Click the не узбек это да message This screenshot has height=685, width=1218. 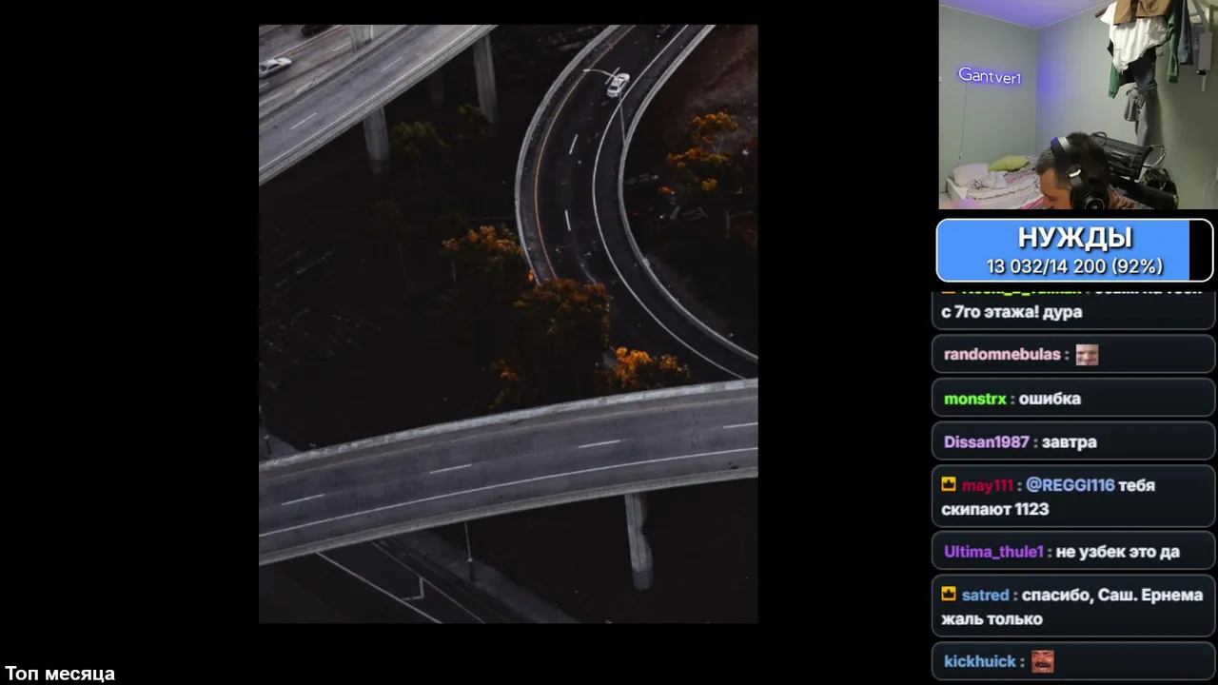pos(1118,552)
